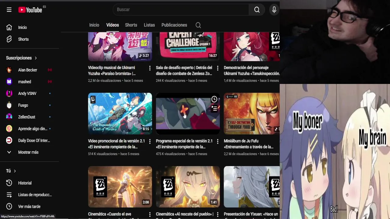Click the Buscar search field
The width and height of the screenshot is (390, 219).
[181, 10]
